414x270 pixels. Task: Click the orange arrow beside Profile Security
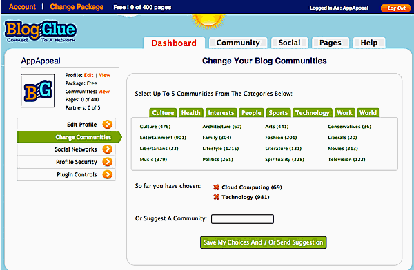tap(108, 162)
